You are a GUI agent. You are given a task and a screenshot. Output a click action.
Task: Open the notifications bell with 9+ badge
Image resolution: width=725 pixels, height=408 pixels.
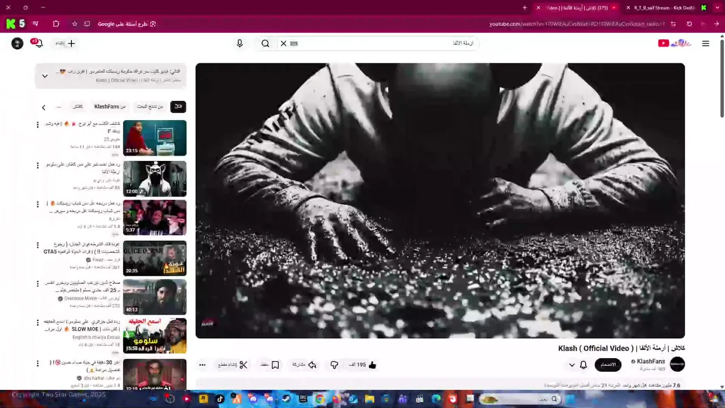click(37, 43)
